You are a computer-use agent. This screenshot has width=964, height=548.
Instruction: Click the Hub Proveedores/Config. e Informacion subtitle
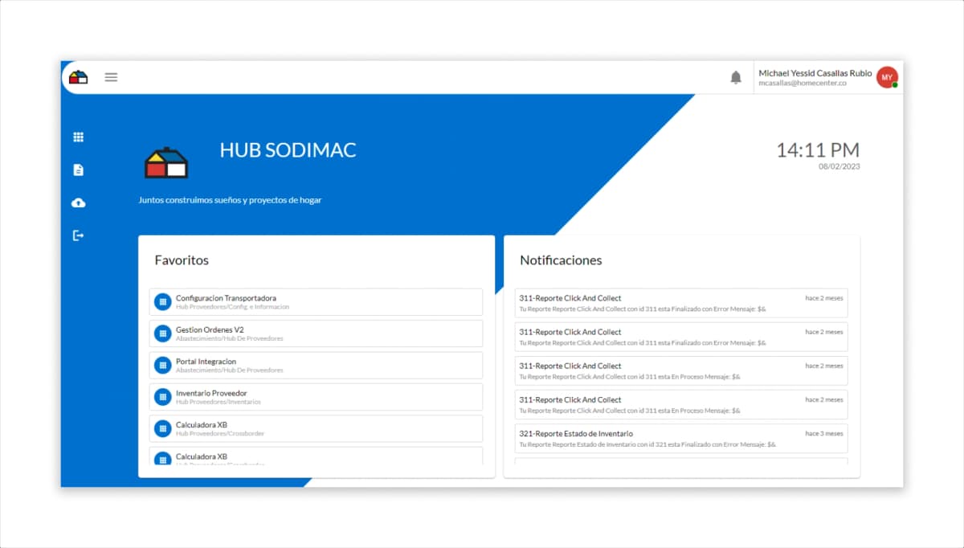pyautogui.click(x=232, y=307)
